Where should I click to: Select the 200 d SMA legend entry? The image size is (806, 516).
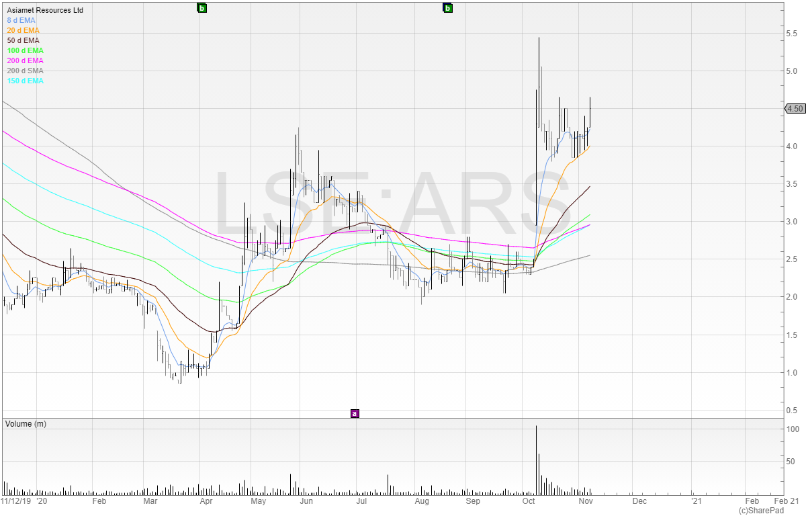point(25,71)
